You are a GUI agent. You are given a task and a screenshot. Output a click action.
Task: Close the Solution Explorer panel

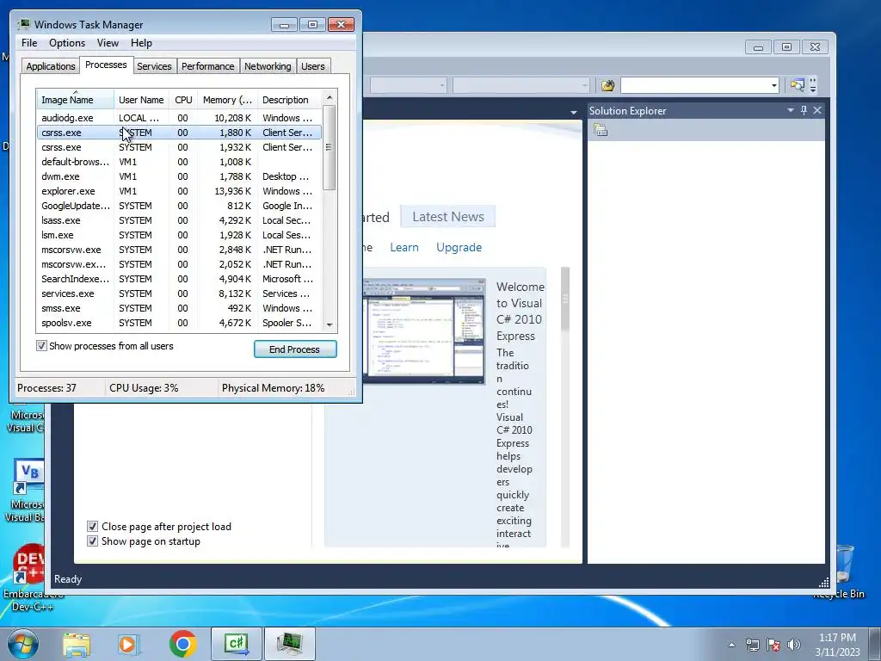point(817,111)
